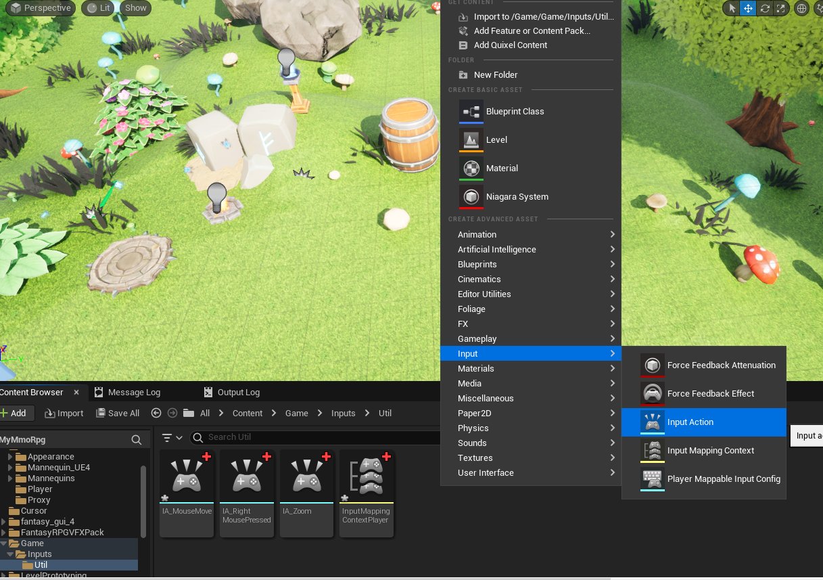Open the Show viewport flags menu
Image resolution: width=823 pixels, height=580 pixels.
(135, 8)
